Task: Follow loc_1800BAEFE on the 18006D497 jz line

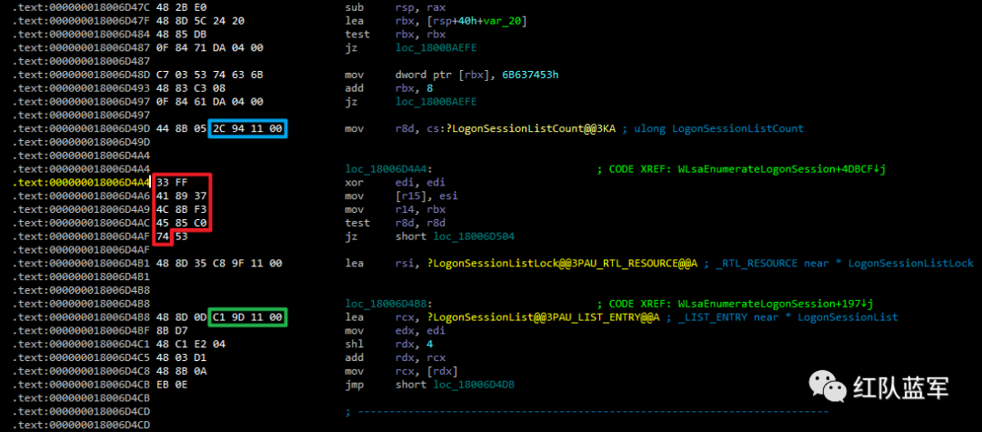Action: coord(436,102)
